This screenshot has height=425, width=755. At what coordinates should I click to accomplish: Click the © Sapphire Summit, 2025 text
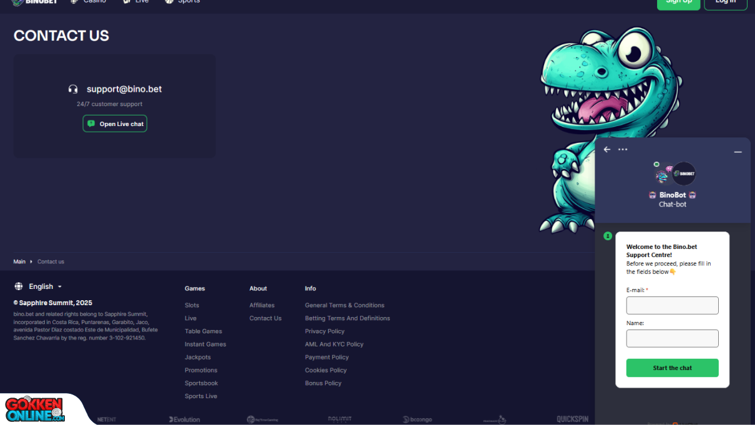53,303
